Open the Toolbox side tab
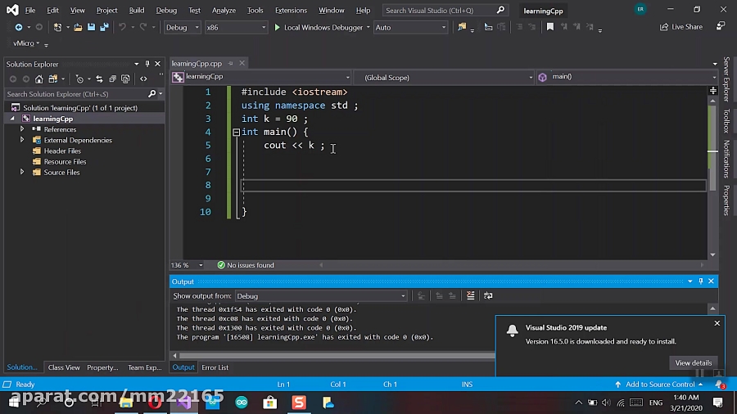737x414 pixels. (726, 120)
